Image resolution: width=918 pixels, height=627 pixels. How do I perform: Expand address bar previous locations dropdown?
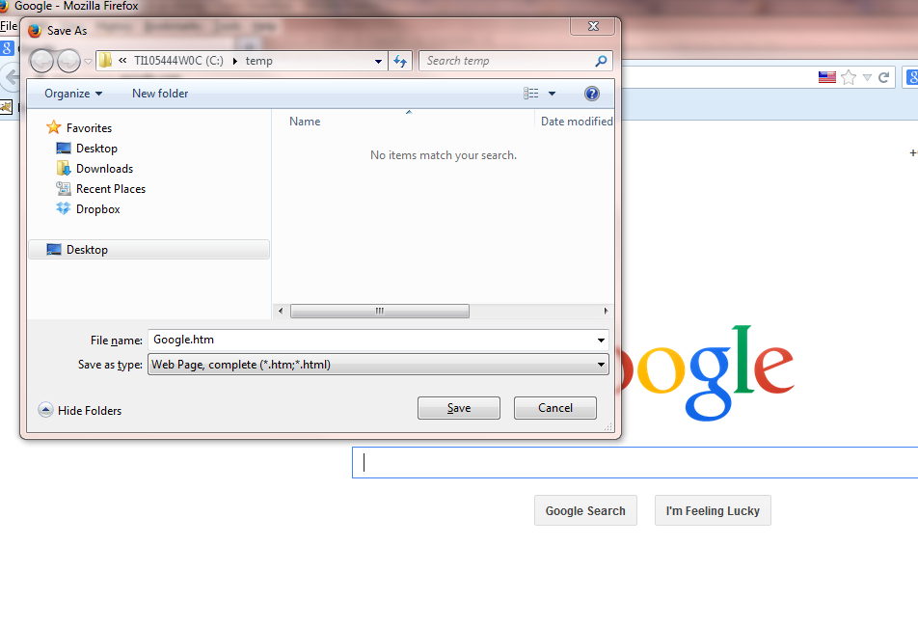(x=378, y=61)
